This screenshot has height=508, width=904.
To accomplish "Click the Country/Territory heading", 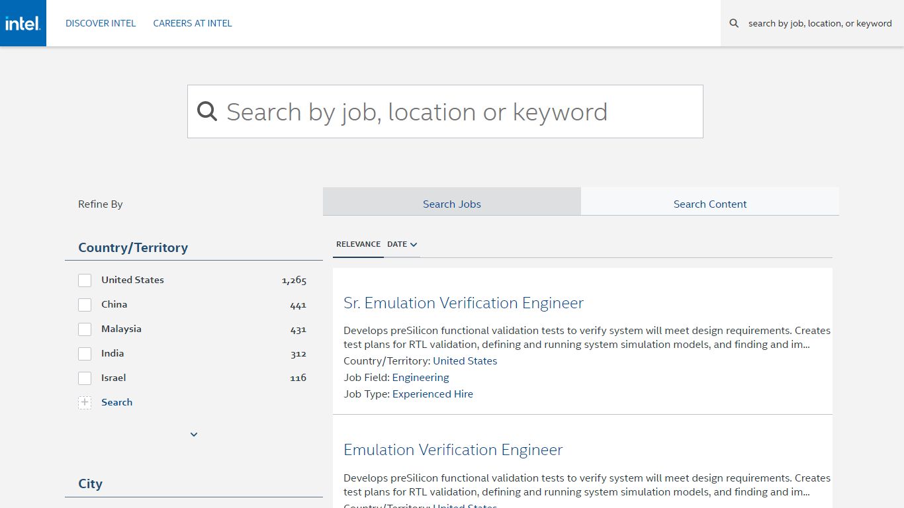I will click(133, 247).
